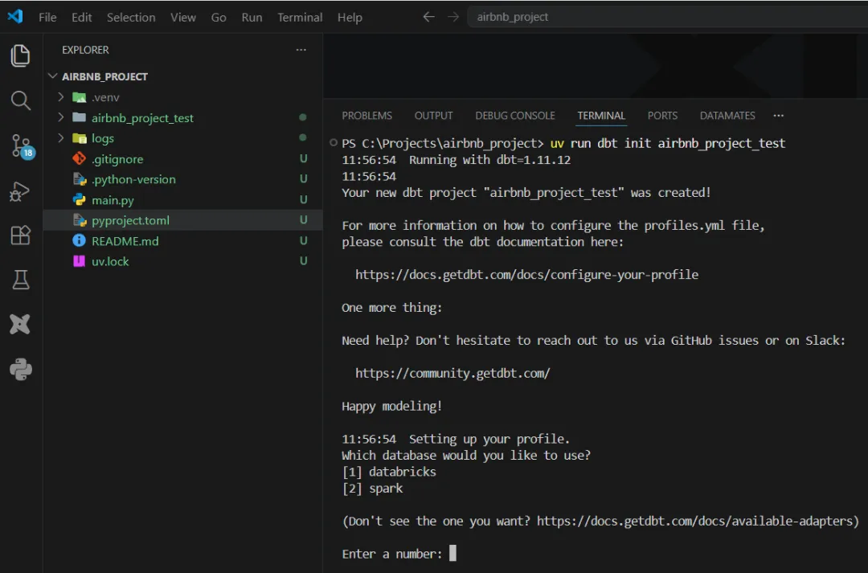Expand the .venv folder chevron

pos(61,97)
